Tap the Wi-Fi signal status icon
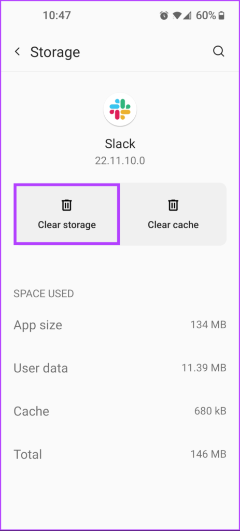This screenshot has height=531, width=240. pyautogui.click(x=176, y=16)
